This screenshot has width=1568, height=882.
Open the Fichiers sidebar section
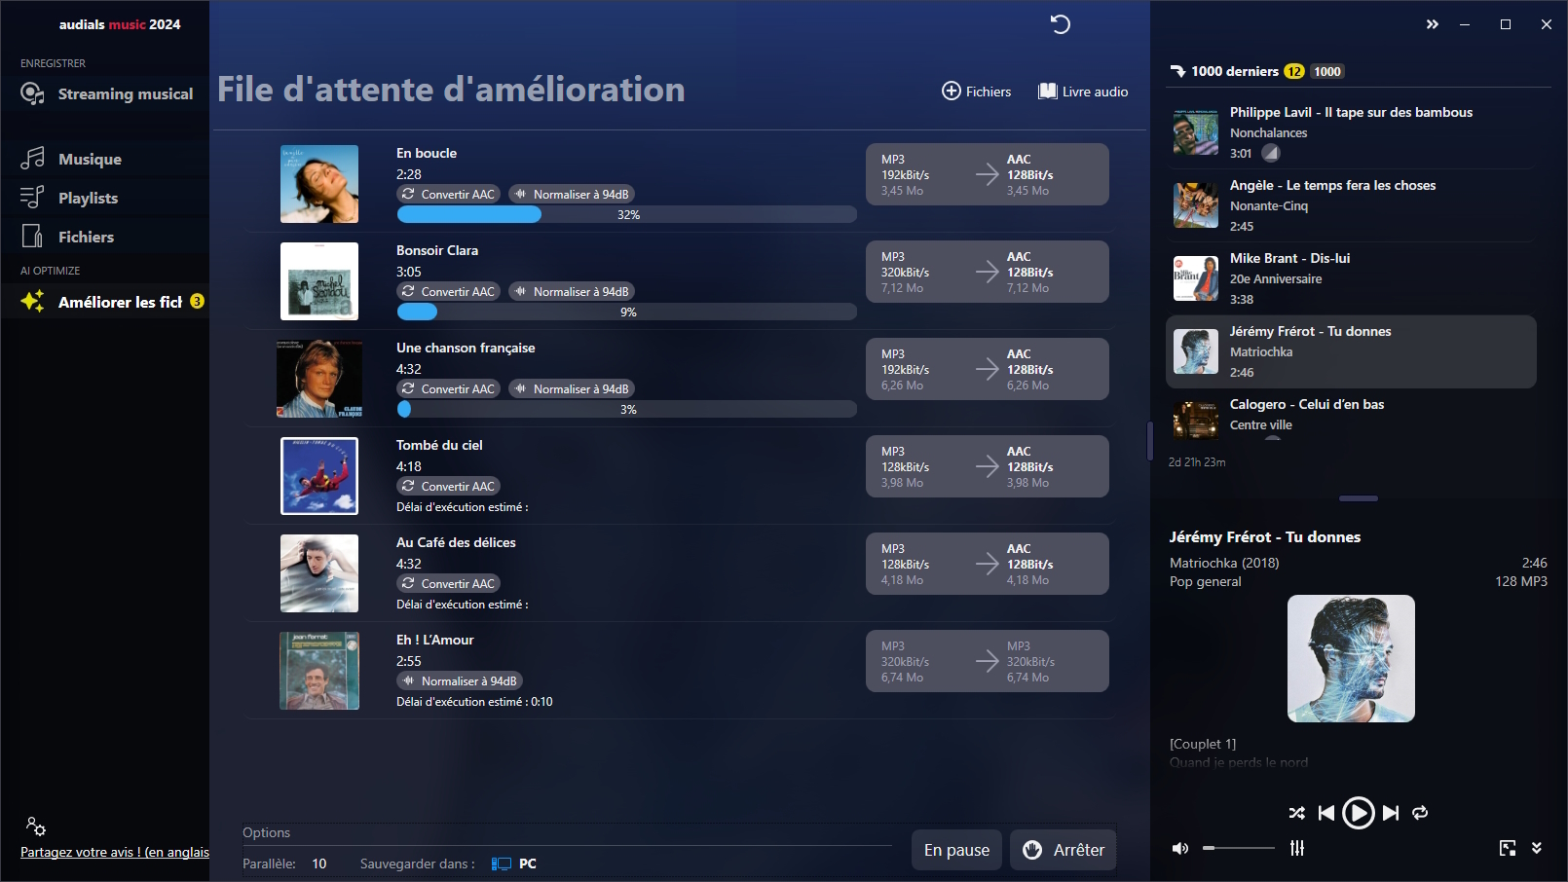105,237
